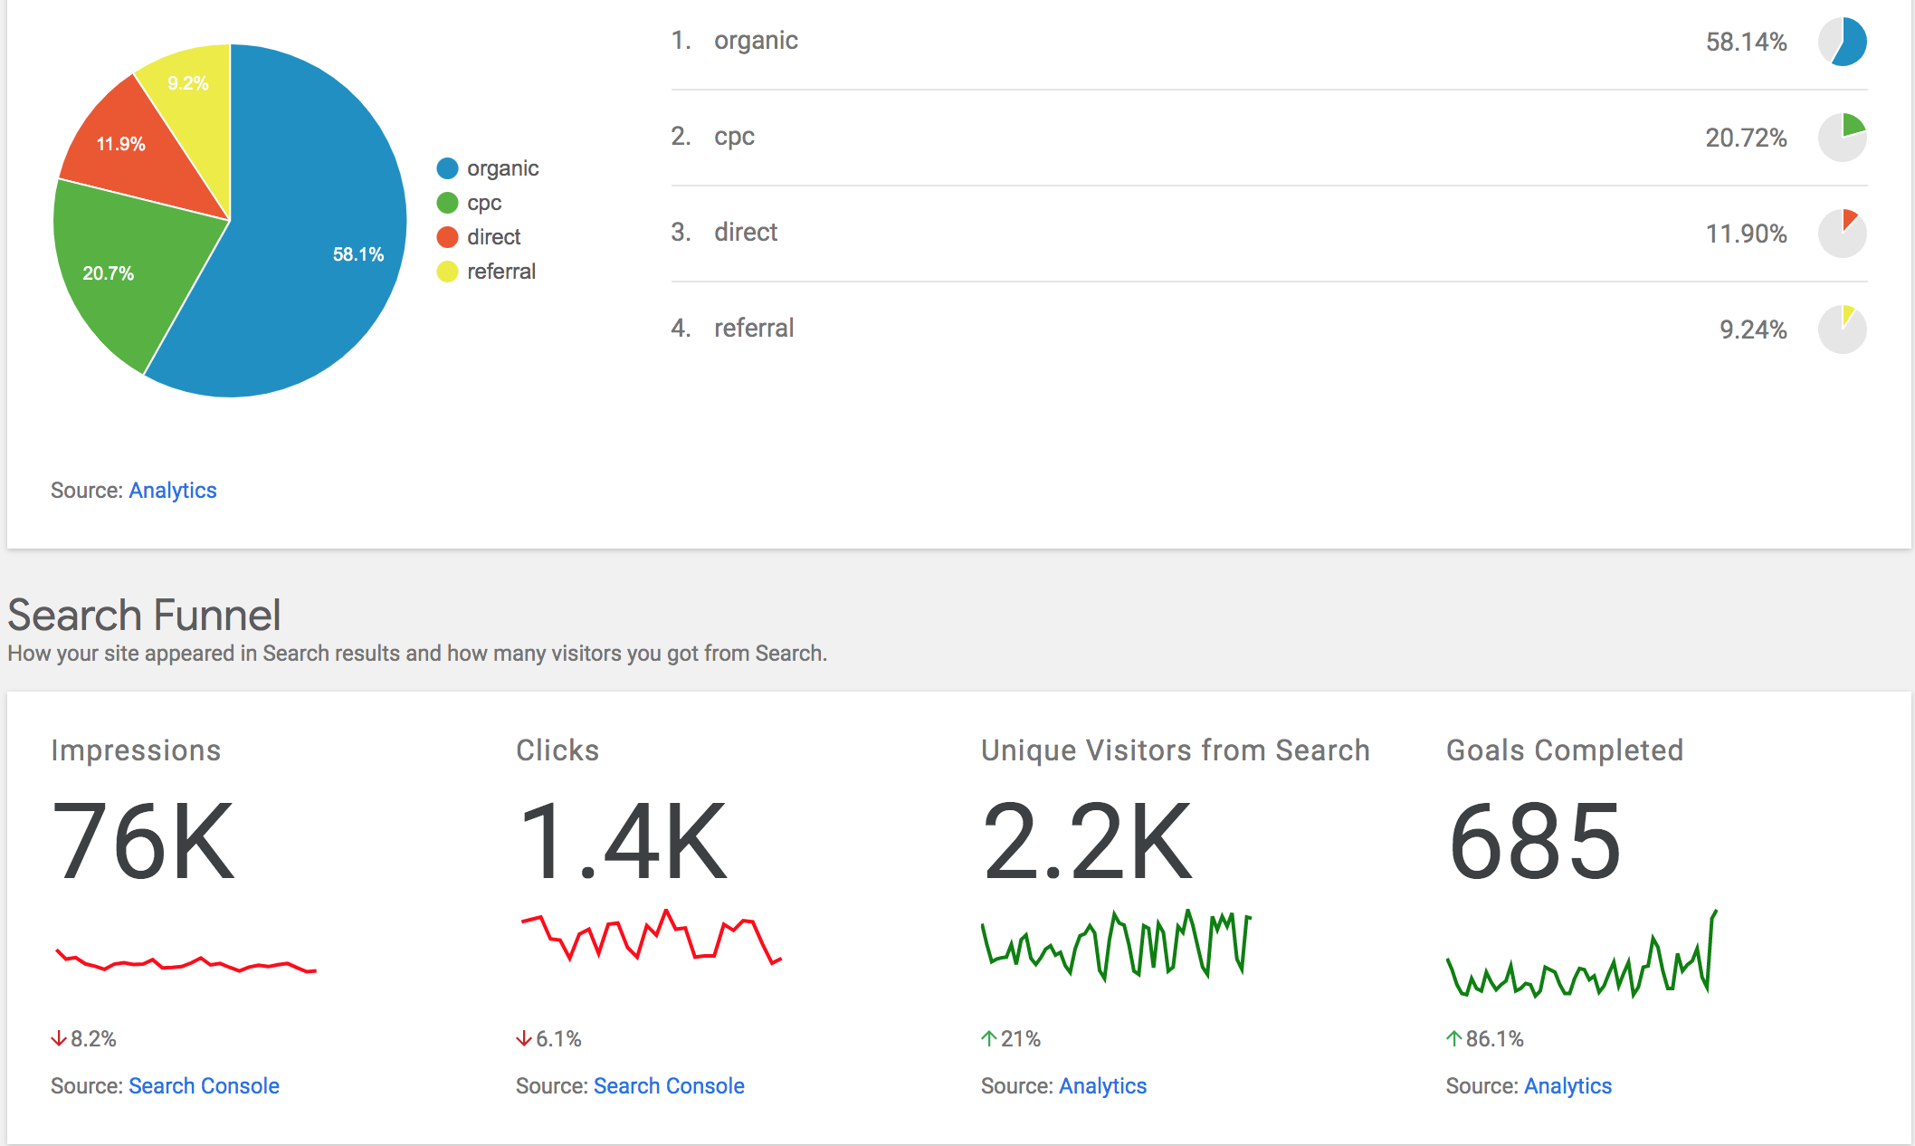Open Search Console link under Clicks
Screen dimensions: 1915x1146
tap(669, 1086)
